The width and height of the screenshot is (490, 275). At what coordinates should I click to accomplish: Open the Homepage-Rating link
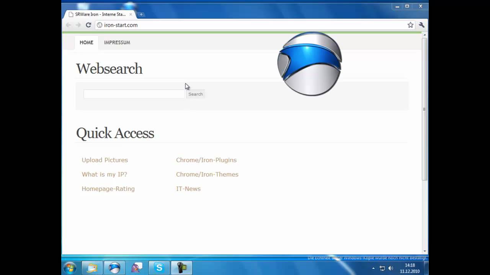click(x=108, y=189)
